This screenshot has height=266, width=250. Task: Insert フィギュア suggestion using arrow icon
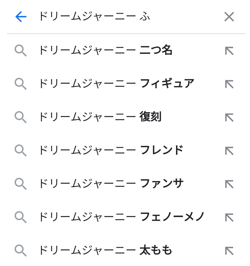[x=229, y=84]
